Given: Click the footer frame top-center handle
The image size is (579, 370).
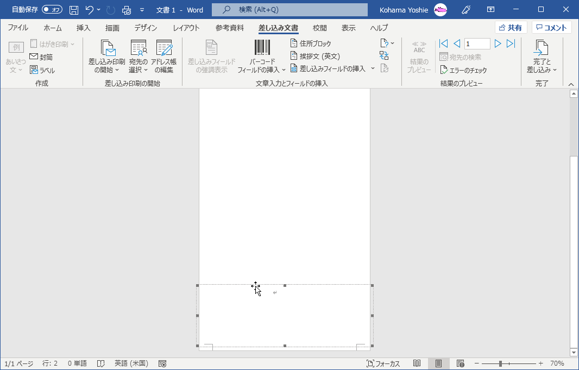Looking at the screenshot, I should (x=285, y=285).
